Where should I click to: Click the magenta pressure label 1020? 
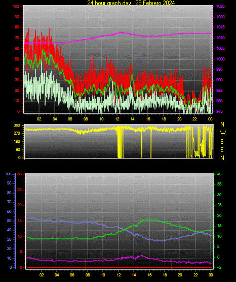point(220,17)
